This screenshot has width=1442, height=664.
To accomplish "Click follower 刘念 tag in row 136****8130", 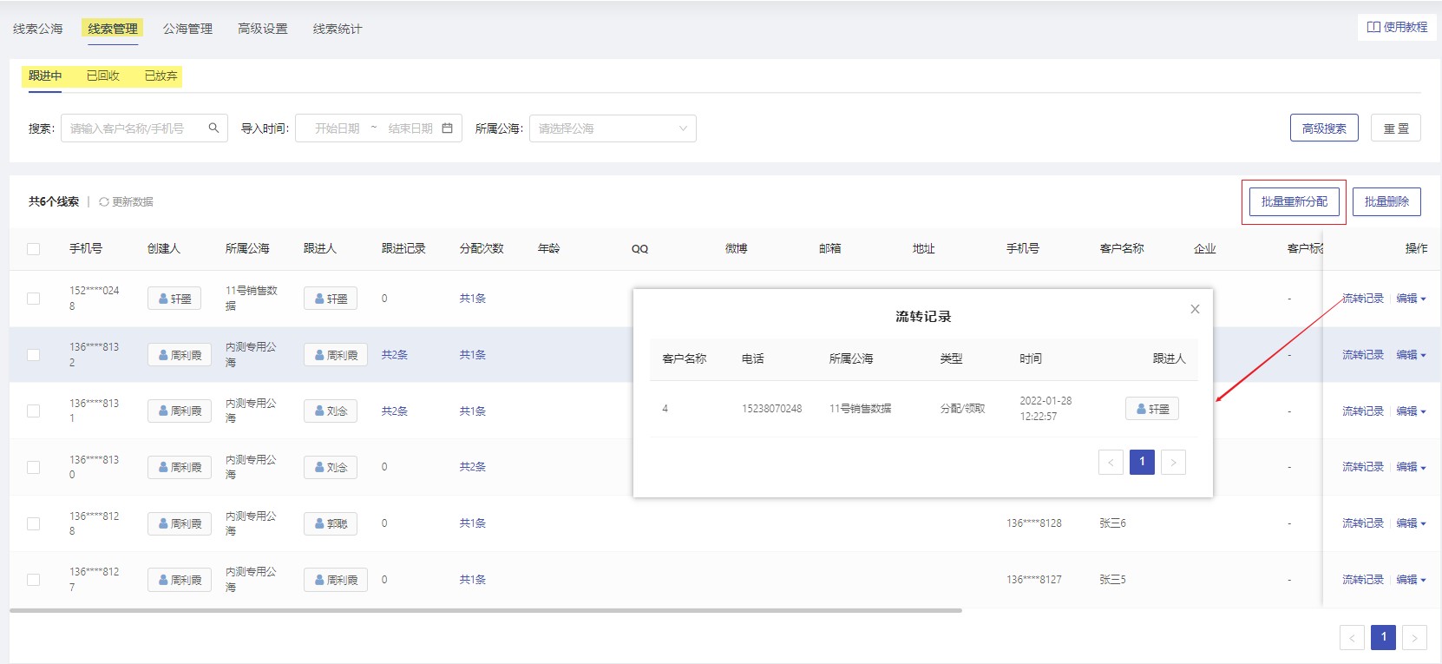I will coord(331,467).
